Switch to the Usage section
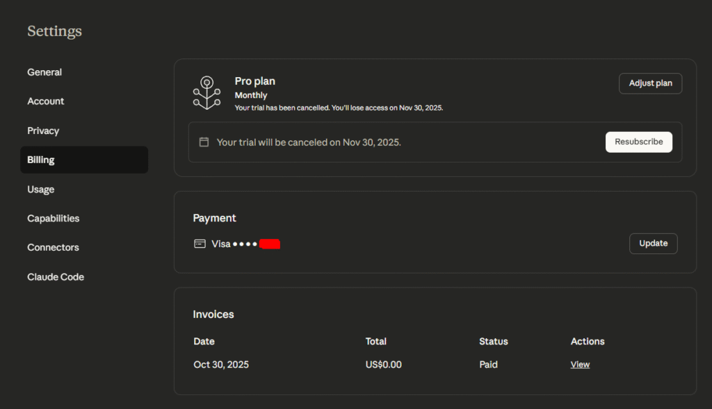Screen dimensions: 712x409 (41, 189)
